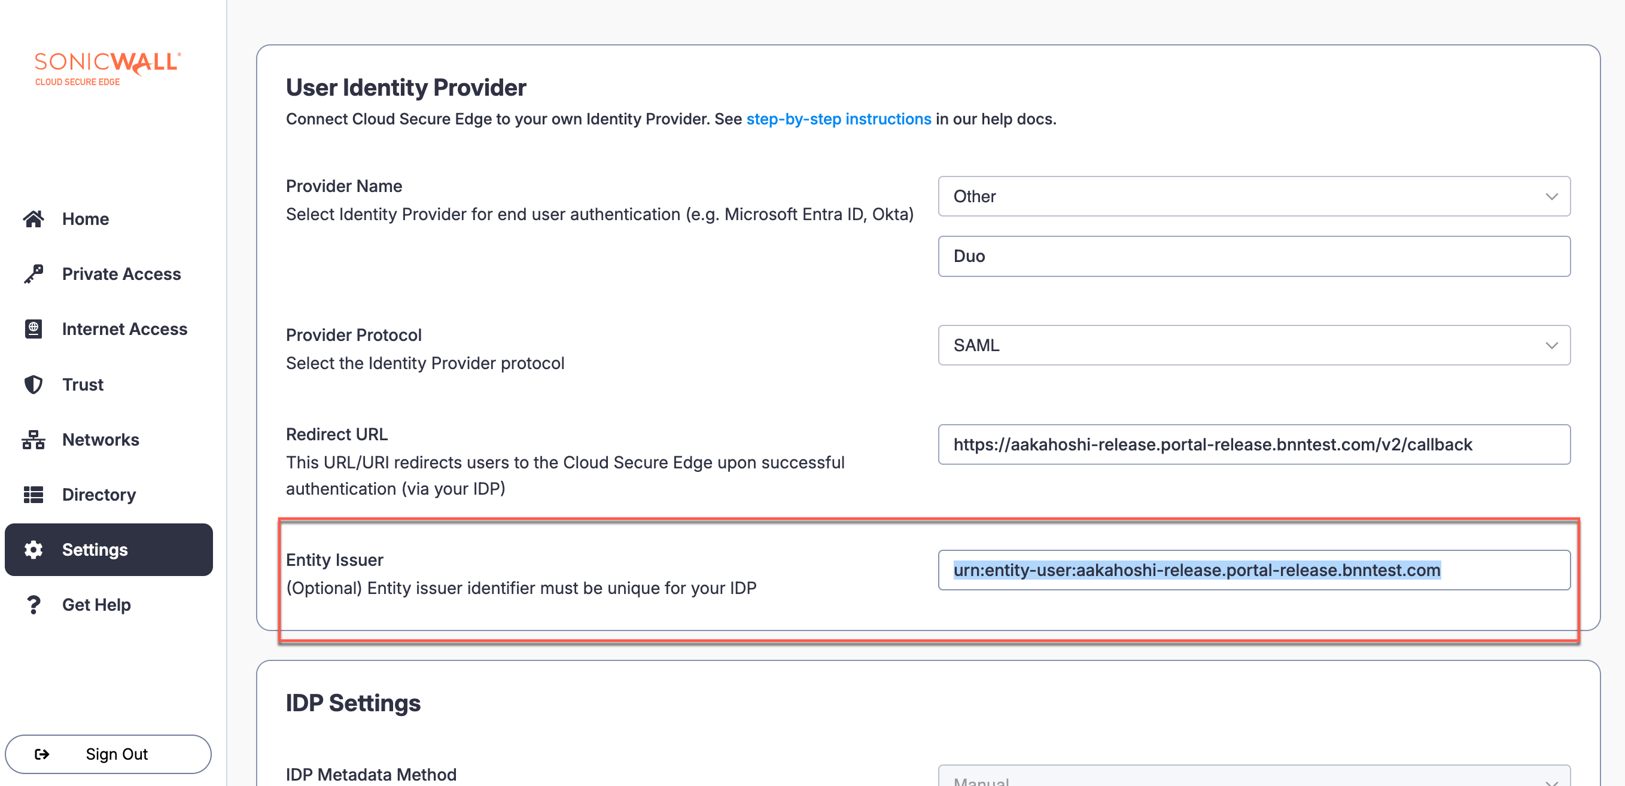The height and width of the screenshot is (786, 1625).
Task: Open the IDP Metadata Method dropdown
Action: (x=1253, y=778)
